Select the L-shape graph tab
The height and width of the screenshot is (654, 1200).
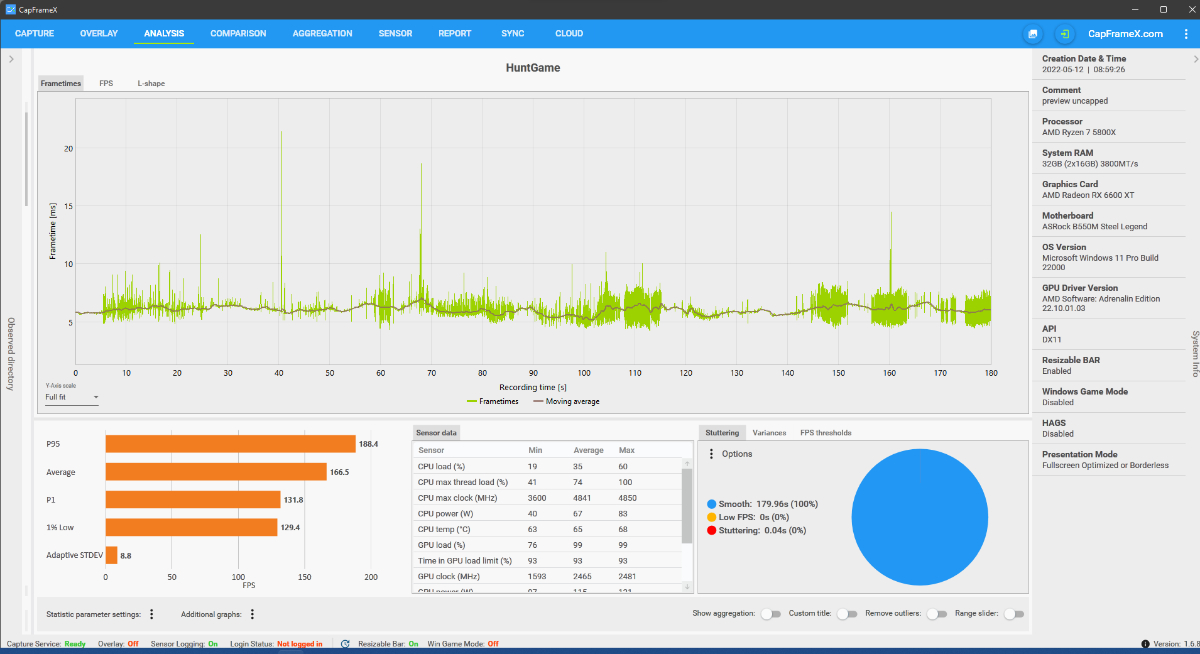pyautogui.click(x=151, y=84)
